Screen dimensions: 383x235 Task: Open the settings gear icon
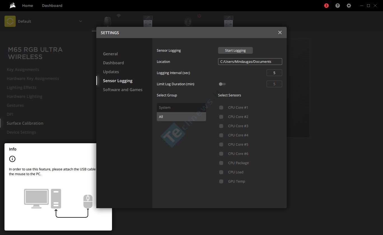(x=349, y=6)
